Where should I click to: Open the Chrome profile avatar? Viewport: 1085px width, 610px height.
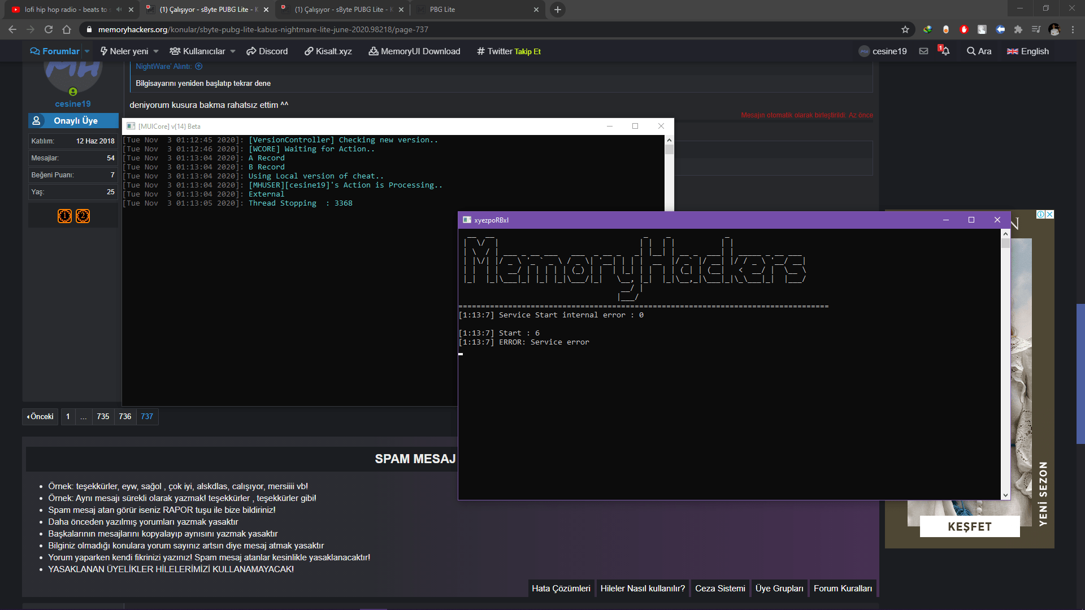click(x=1054, y=29)
